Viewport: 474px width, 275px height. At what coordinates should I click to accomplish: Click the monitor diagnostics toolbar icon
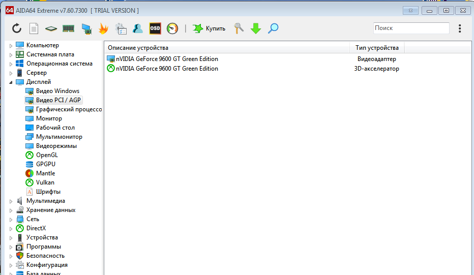(x=86, y=28)
